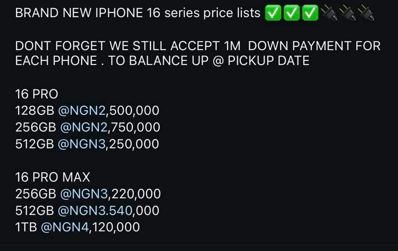Click the 128GB storage label
398x251 pixels.
[x=35, y=111]
